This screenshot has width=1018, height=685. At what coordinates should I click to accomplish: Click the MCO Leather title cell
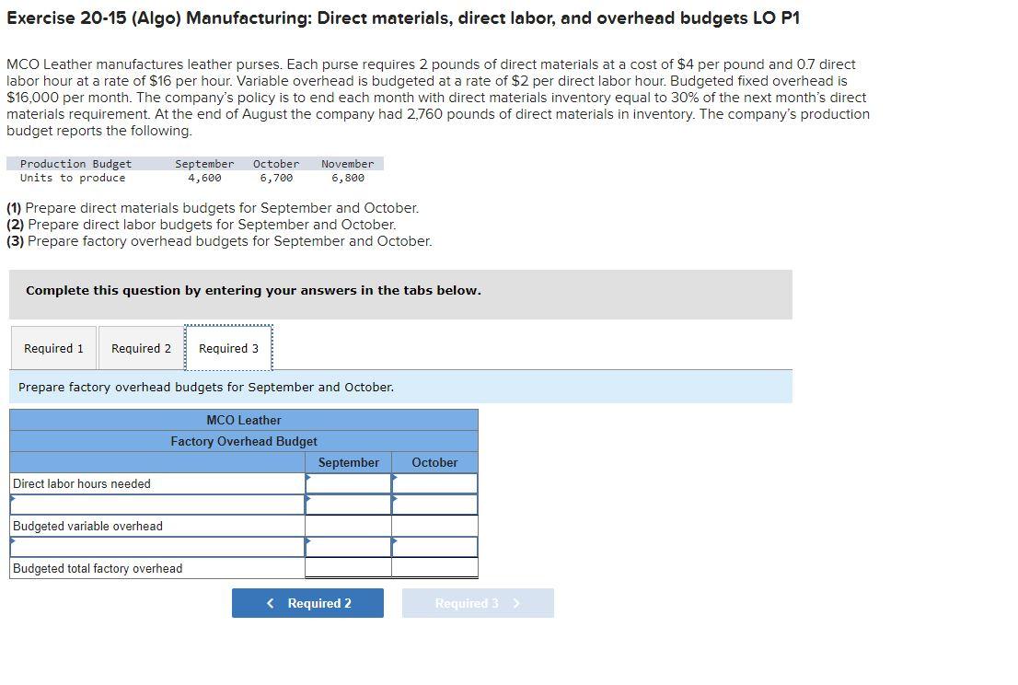[244, 420]
